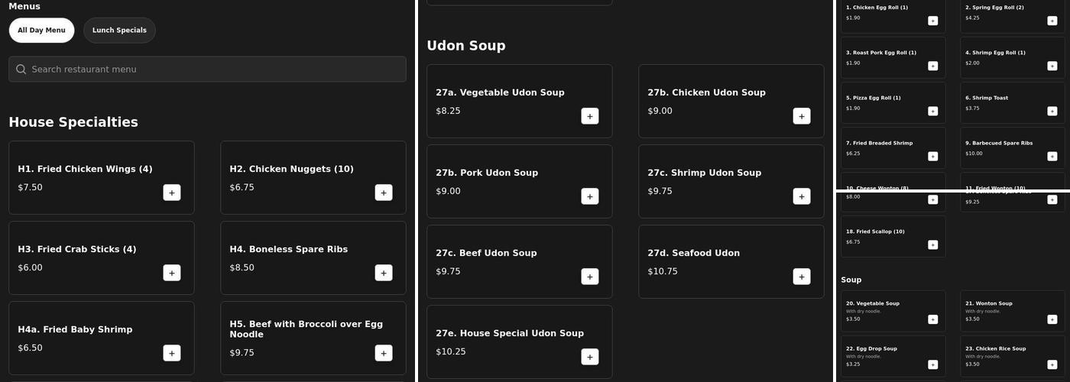Click the Search restaurant menu field
This screenshot has height=382, width=1070.
tap(207, 70)
